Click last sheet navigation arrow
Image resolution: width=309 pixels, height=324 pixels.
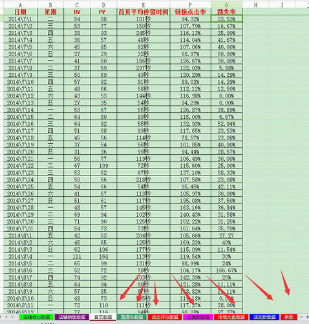(x=12, y=317)
